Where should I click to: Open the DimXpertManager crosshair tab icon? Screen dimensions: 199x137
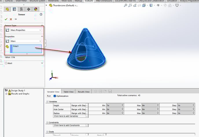(x=29, y=9)
